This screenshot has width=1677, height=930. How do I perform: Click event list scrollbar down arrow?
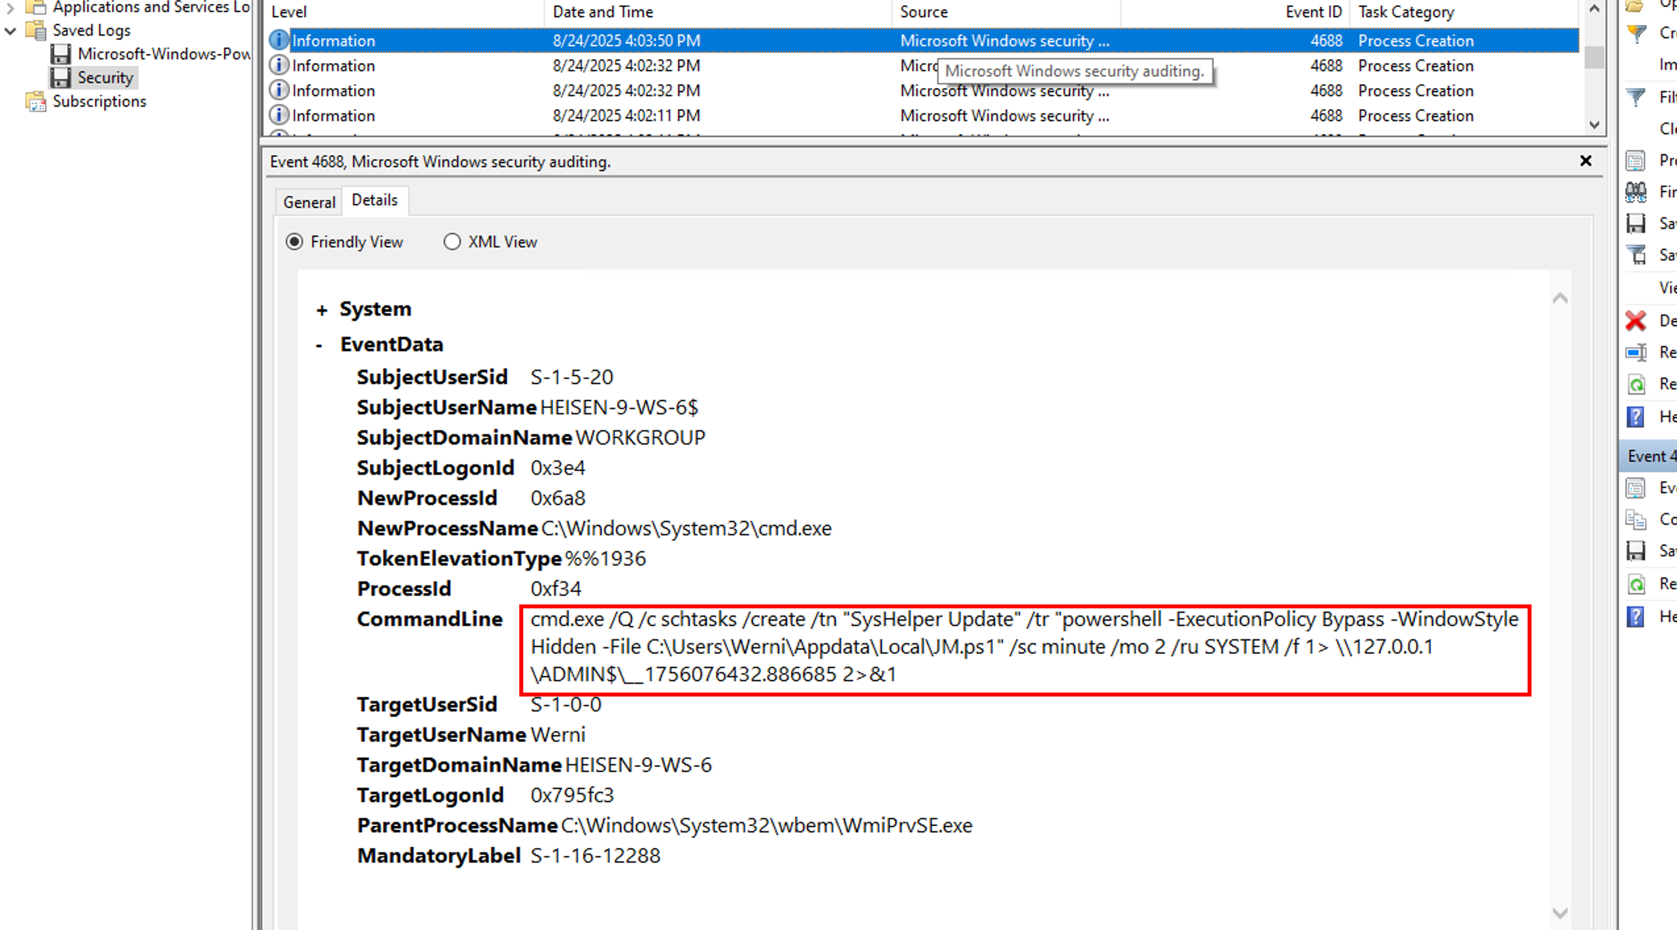tap(1594, 125)
